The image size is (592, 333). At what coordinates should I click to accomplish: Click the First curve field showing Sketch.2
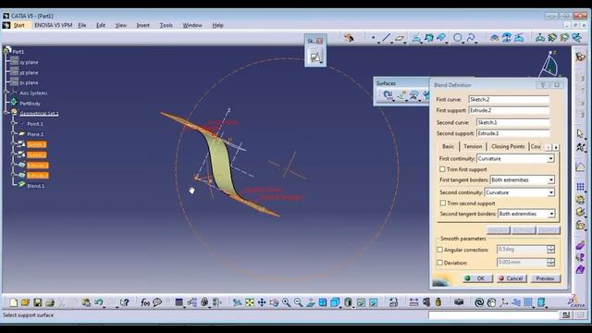pyautogui.click(x=509, y=99)
